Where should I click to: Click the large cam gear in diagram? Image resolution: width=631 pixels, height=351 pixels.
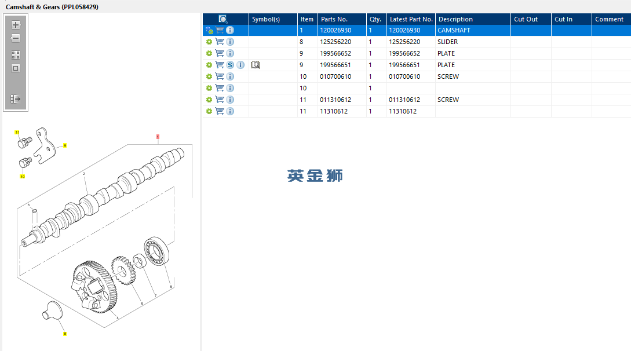click(94, 287)
